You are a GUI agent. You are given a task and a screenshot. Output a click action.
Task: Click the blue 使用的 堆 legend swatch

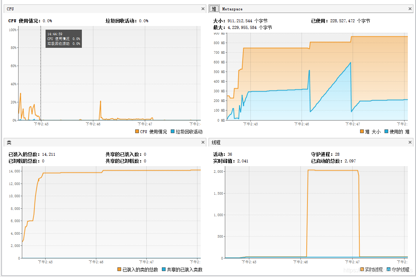point(386,131)
